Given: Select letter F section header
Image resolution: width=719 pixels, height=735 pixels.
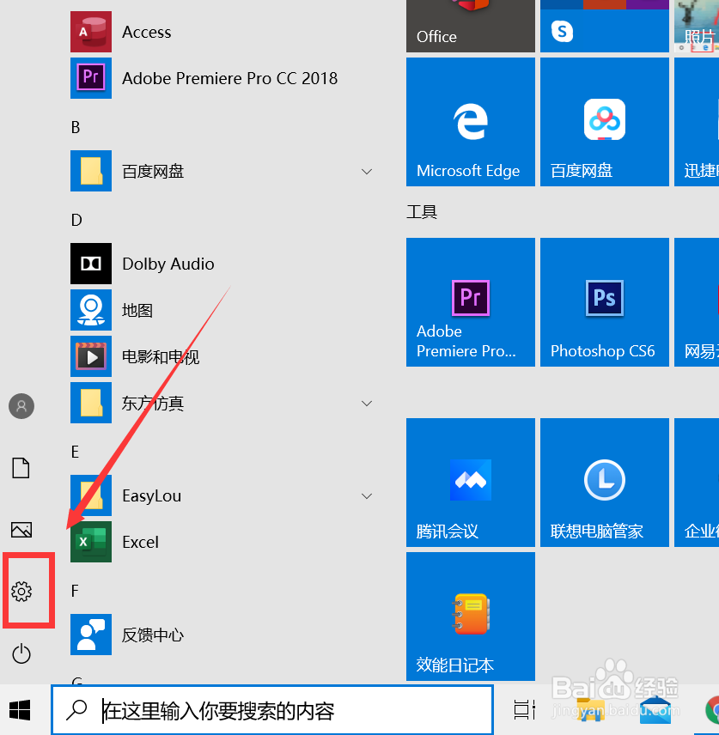Looking at the screenshot, I should [x=75, y=591].
